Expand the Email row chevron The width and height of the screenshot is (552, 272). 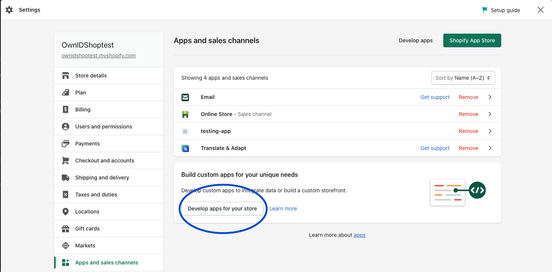click(490, 97)
